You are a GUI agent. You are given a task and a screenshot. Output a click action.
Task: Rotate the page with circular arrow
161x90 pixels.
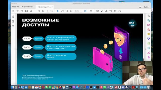pyautogui.click(x=120, y=11)
